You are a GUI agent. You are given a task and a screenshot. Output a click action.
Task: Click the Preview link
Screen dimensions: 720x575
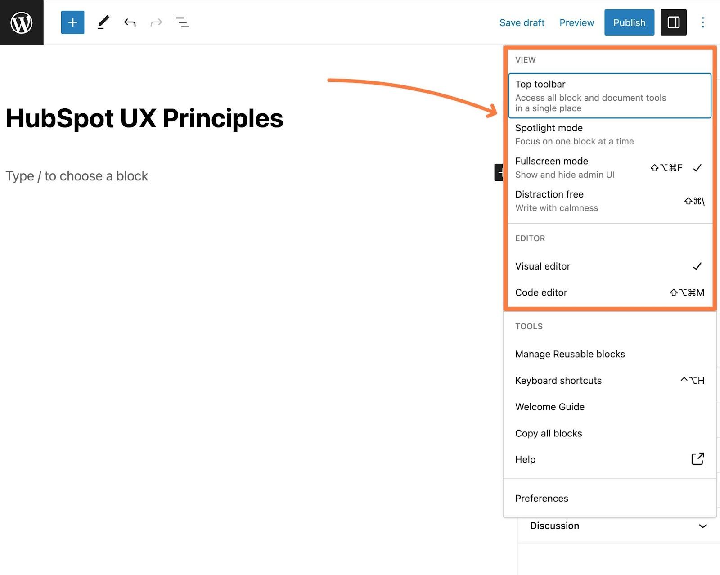[576, 22]
